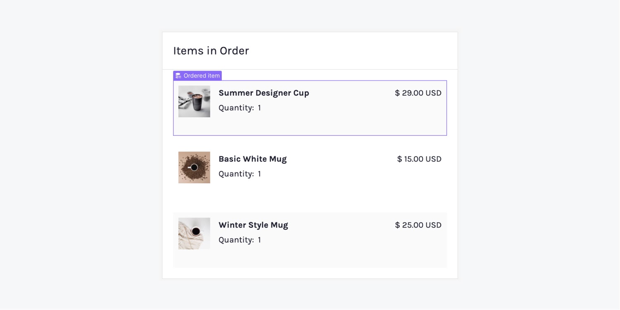
Task: Select Quantity text under Winter Style Mug
Action: 236,240
